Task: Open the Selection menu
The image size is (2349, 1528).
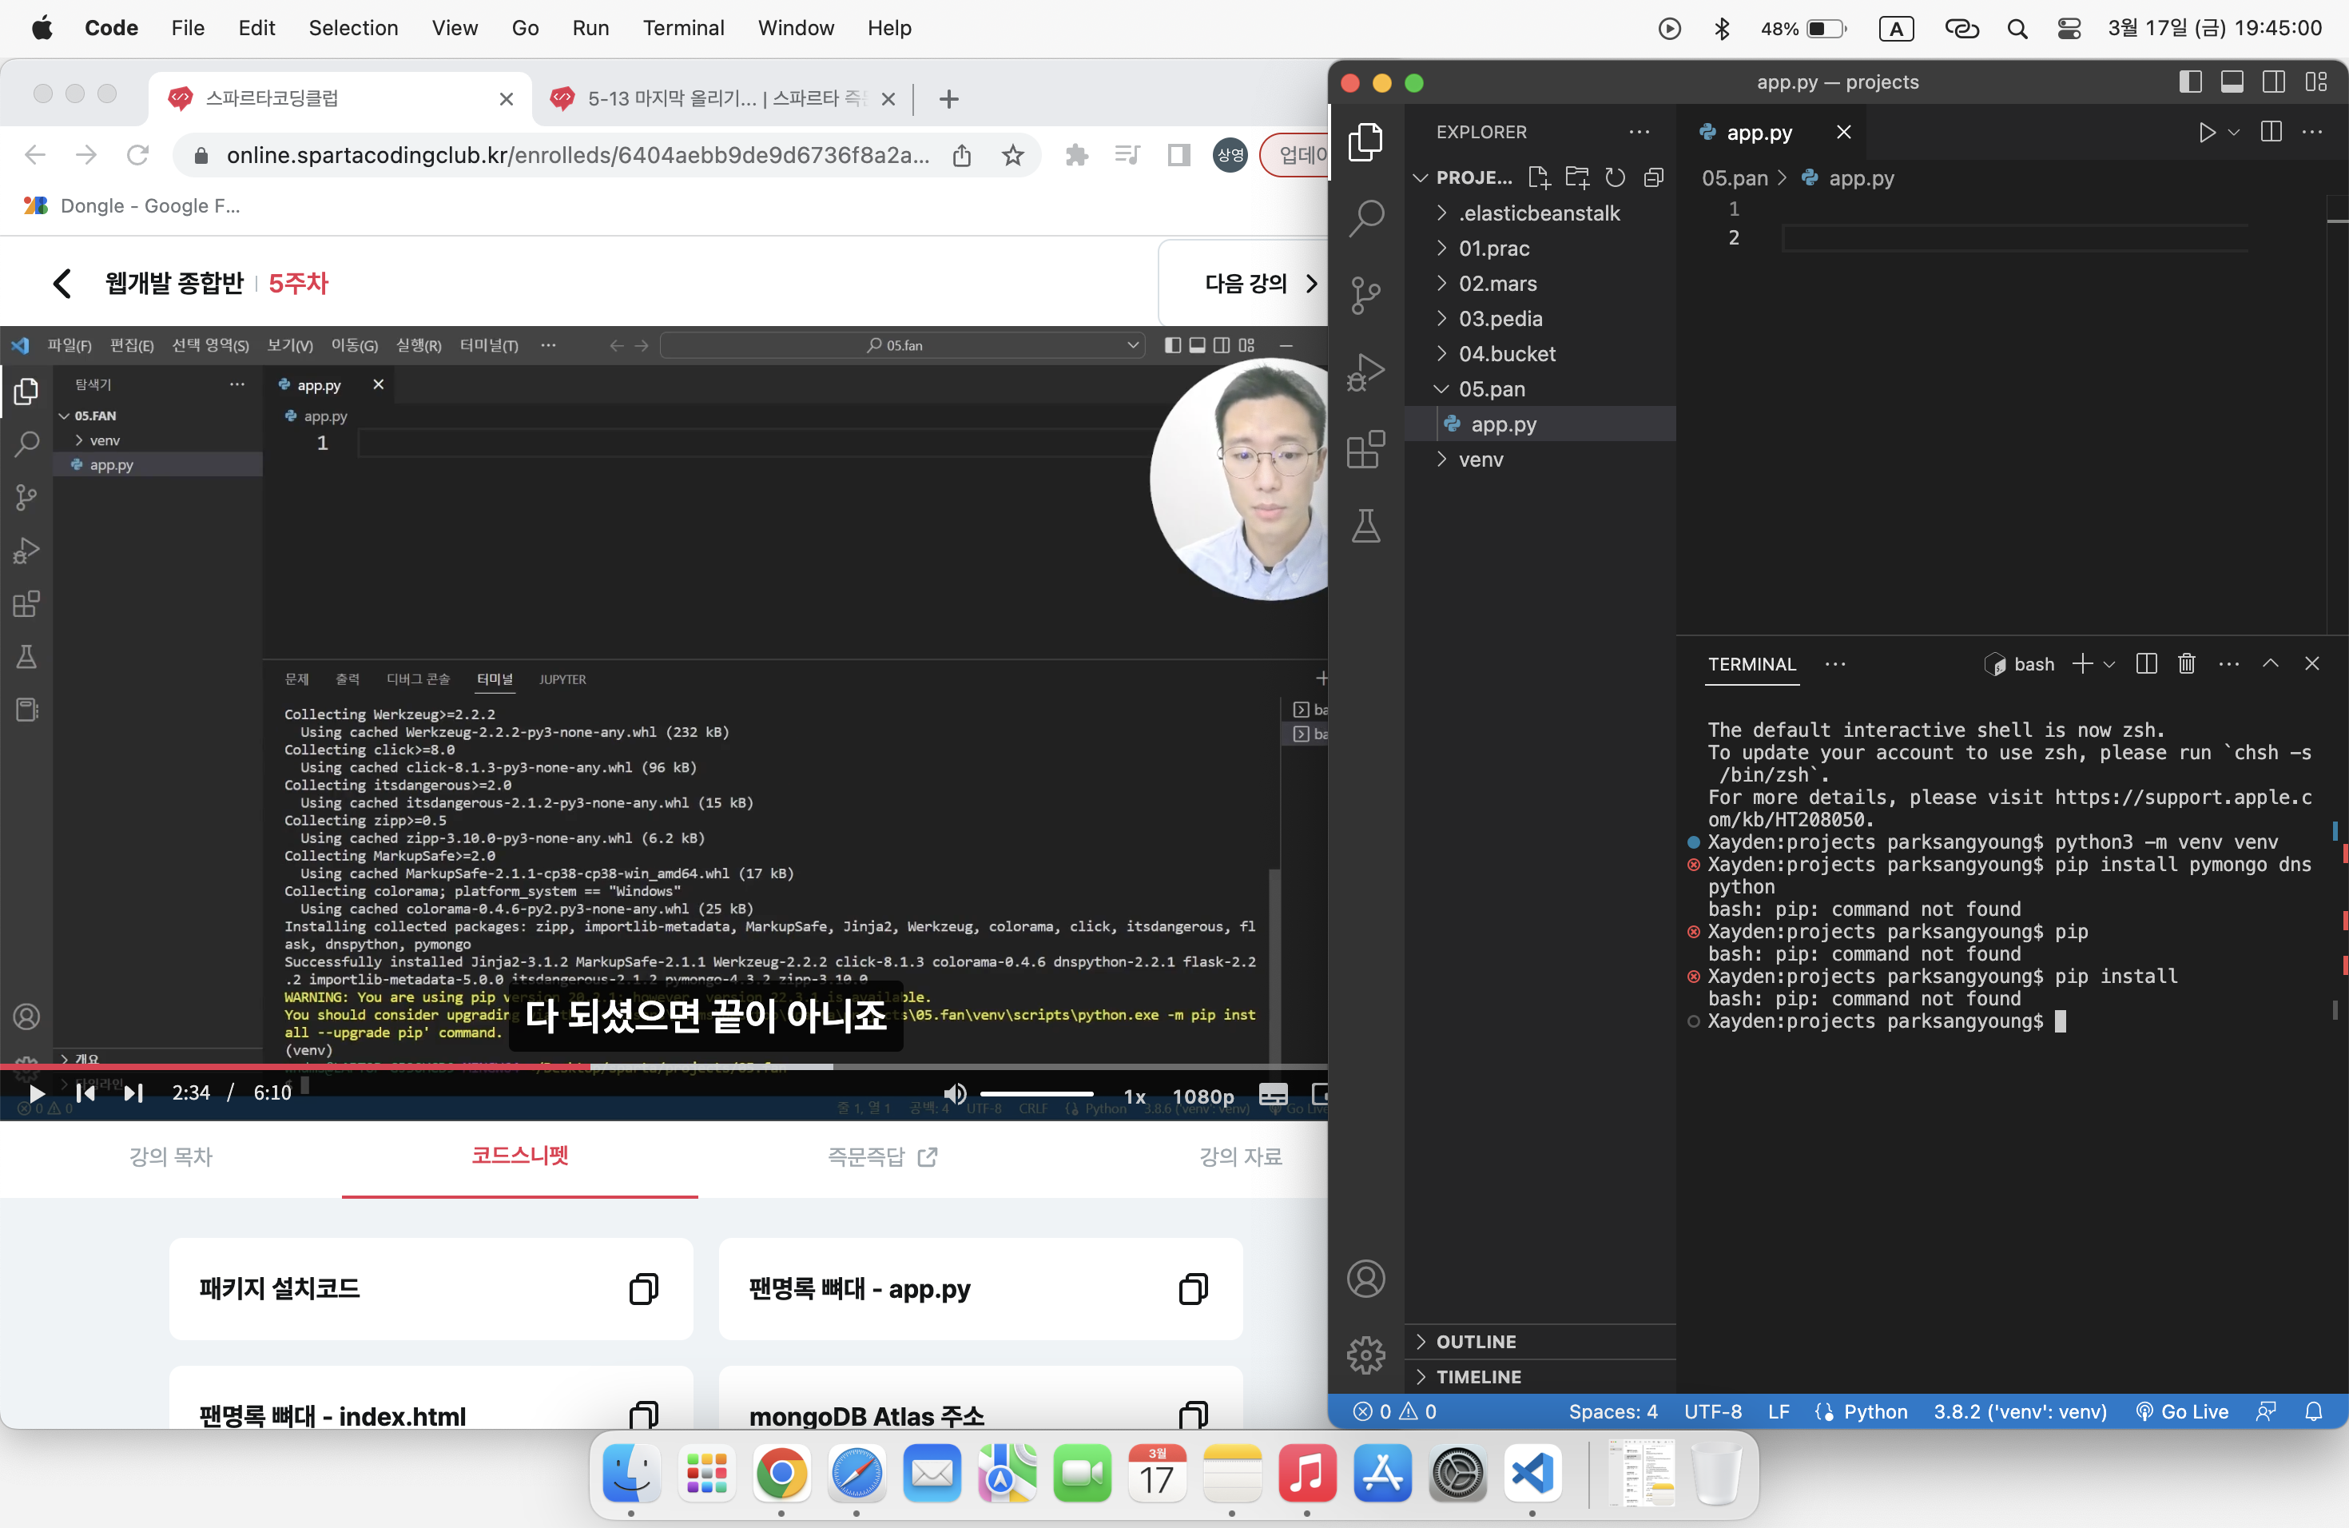Action: point(353,29)
